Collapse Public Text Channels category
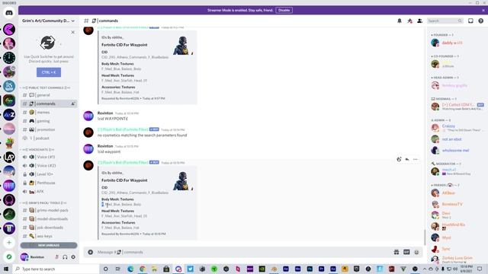The height and width of the screenshot is (274, 488). coord(46,88)
